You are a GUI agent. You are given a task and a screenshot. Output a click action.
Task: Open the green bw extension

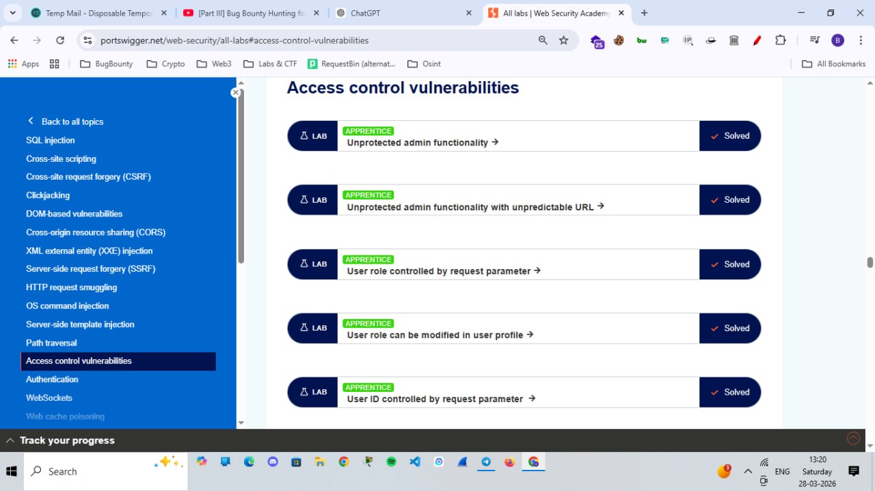click(x=642, y=40)
